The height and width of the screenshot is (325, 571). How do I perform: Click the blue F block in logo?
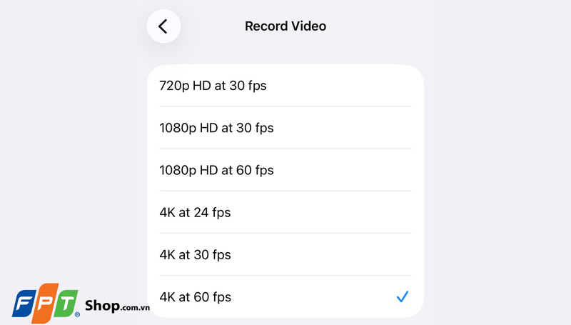tap(24, 303)
